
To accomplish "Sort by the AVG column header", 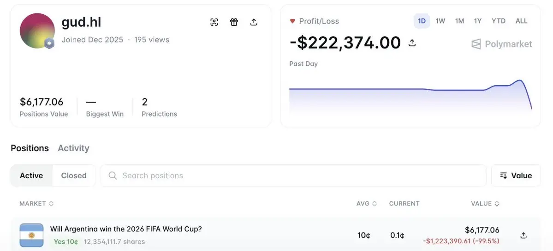I will pyautogui.click(x=366, y=204).
